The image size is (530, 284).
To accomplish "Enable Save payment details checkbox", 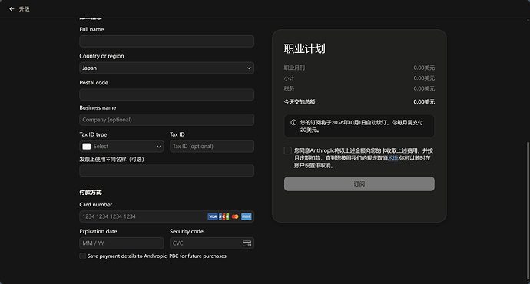I will tap(82, 256).
